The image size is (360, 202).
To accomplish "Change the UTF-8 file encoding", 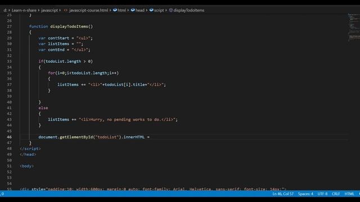I will [322, 194].
